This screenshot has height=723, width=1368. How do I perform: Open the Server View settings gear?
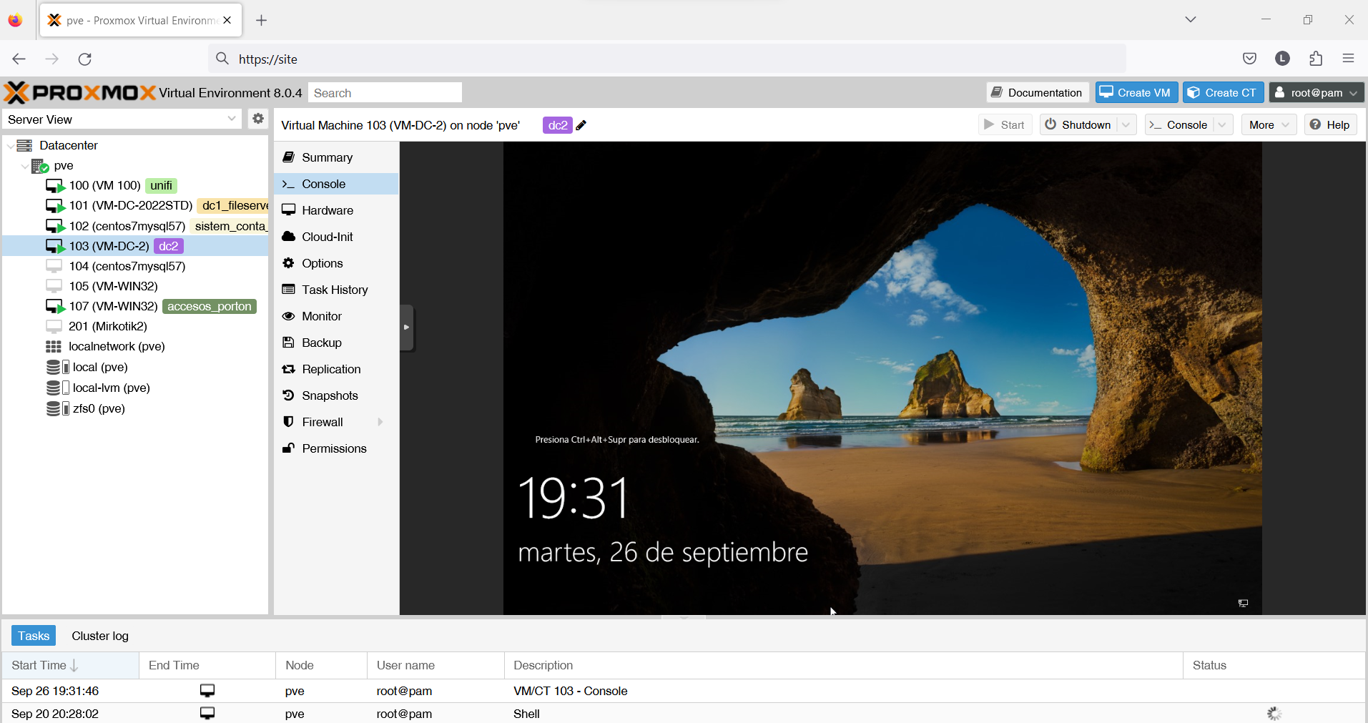coord(258,119)
